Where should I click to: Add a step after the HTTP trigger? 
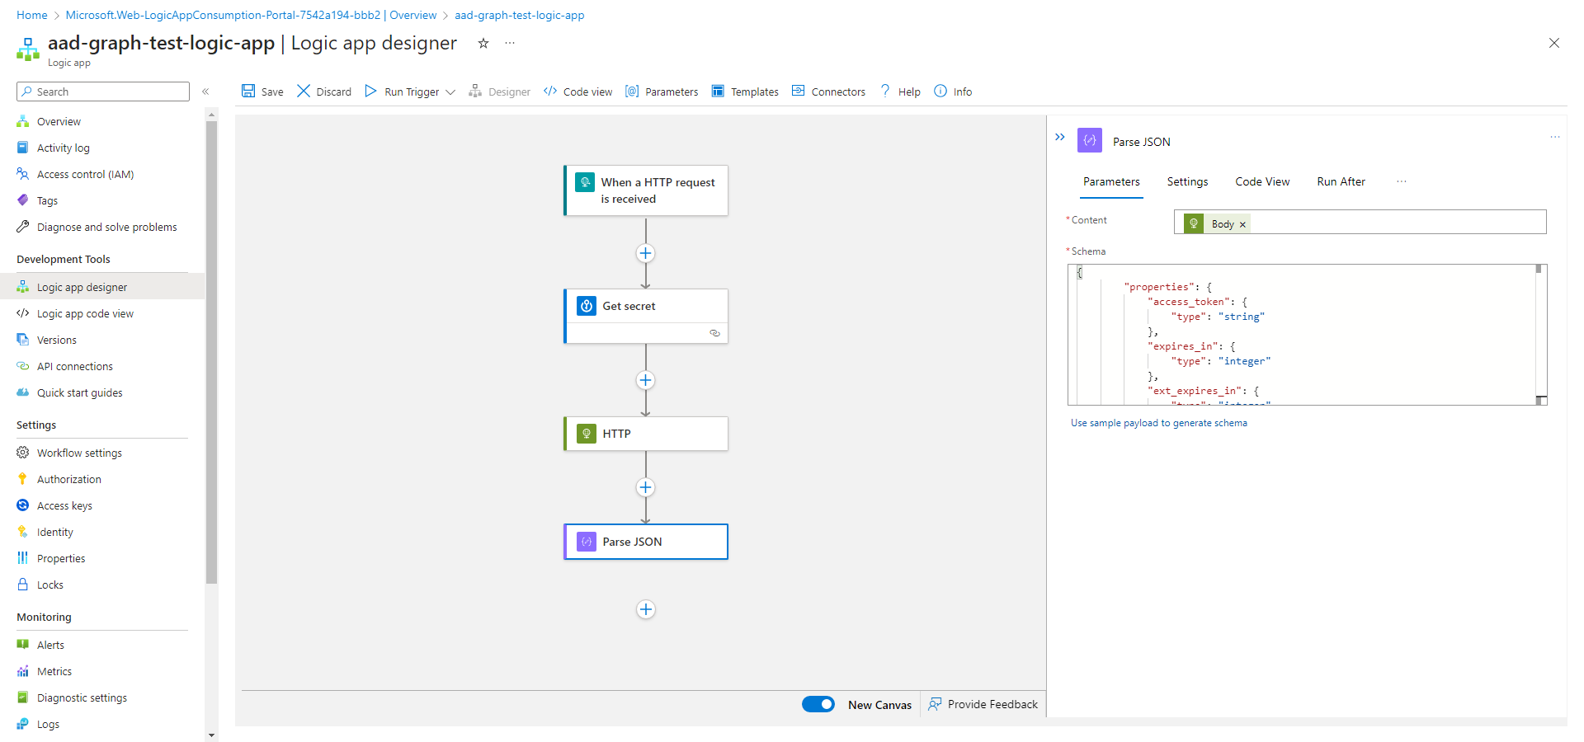pos(645,253)
